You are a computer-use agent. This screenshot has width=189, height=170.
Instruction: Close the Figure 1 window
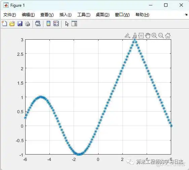click(181, 5)
